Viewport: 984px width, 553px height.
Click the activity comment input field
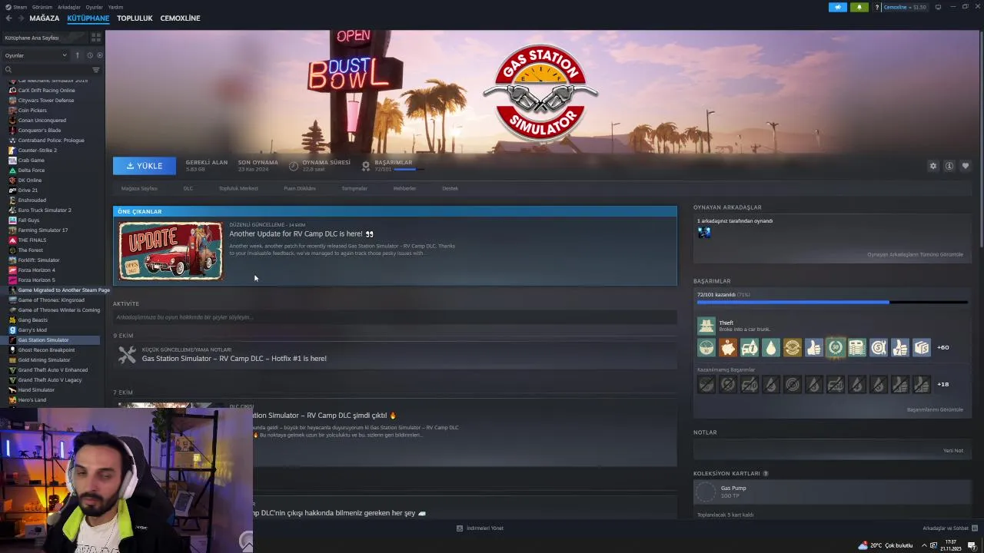click(395, 317)
